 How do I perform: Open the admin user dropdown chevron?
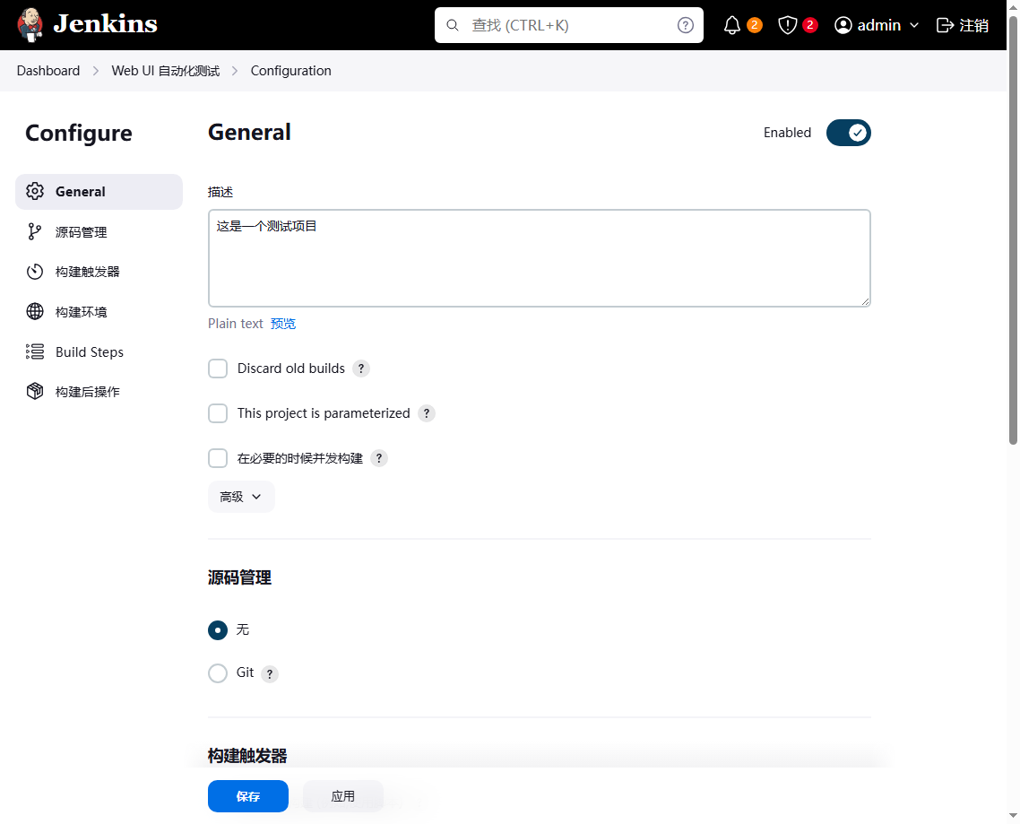[x=914, y=25]
